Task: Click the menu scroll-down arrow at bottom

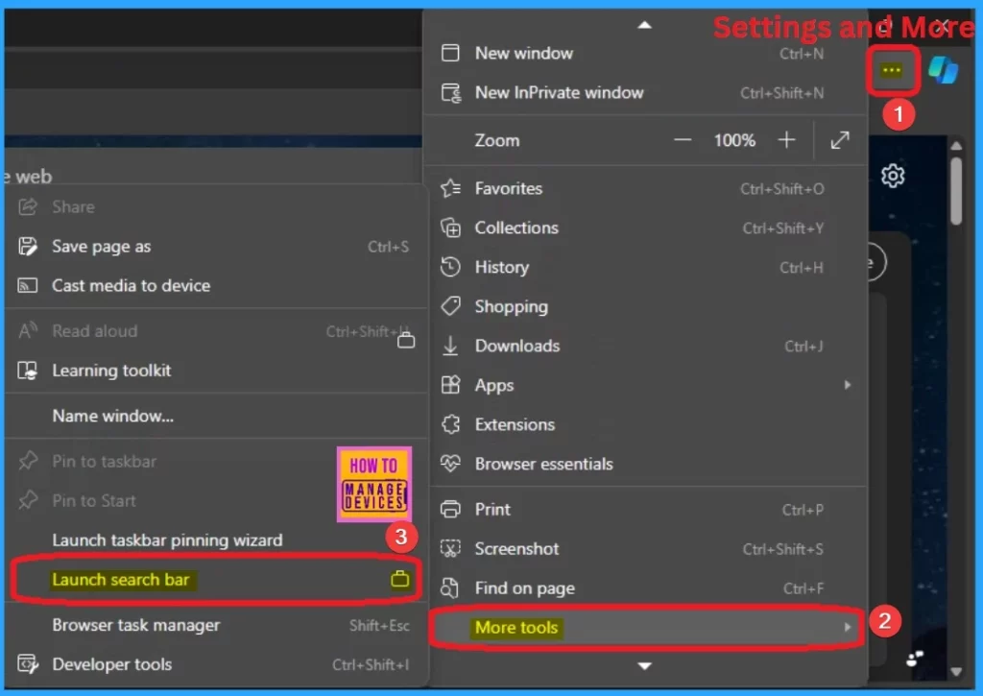Action: pos(644,666)
